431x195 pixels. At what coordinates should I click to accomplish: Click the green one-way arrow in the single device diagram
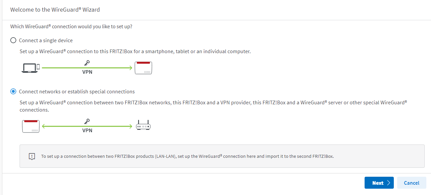(x=87, y=68)
